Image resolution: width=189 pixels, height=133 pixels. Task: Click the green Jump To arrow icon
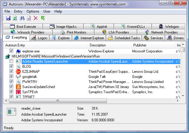click(x=43, y=18)
